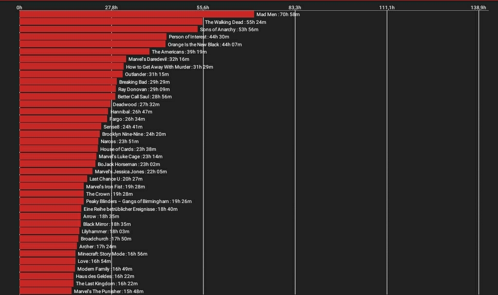Select 'Marvel's Daredevil : 32h 16m' label
498x295 pixels.
coord(159,59)
